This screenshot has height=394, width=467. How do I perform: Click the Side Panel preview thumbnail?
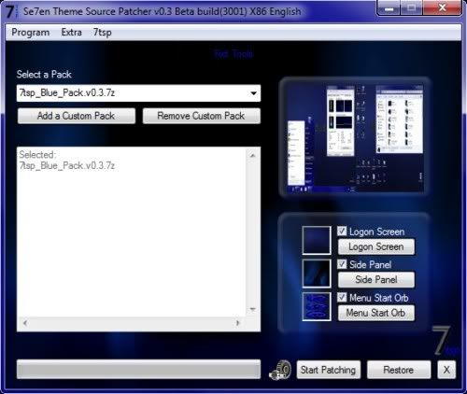317,274
